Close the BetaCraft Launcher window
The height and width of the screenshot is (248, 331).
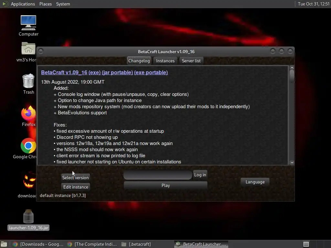click(x=290, y=51)
